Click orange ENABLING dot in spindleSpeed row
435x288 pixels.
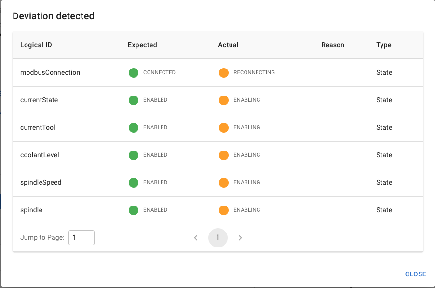[x=224, y=183]
